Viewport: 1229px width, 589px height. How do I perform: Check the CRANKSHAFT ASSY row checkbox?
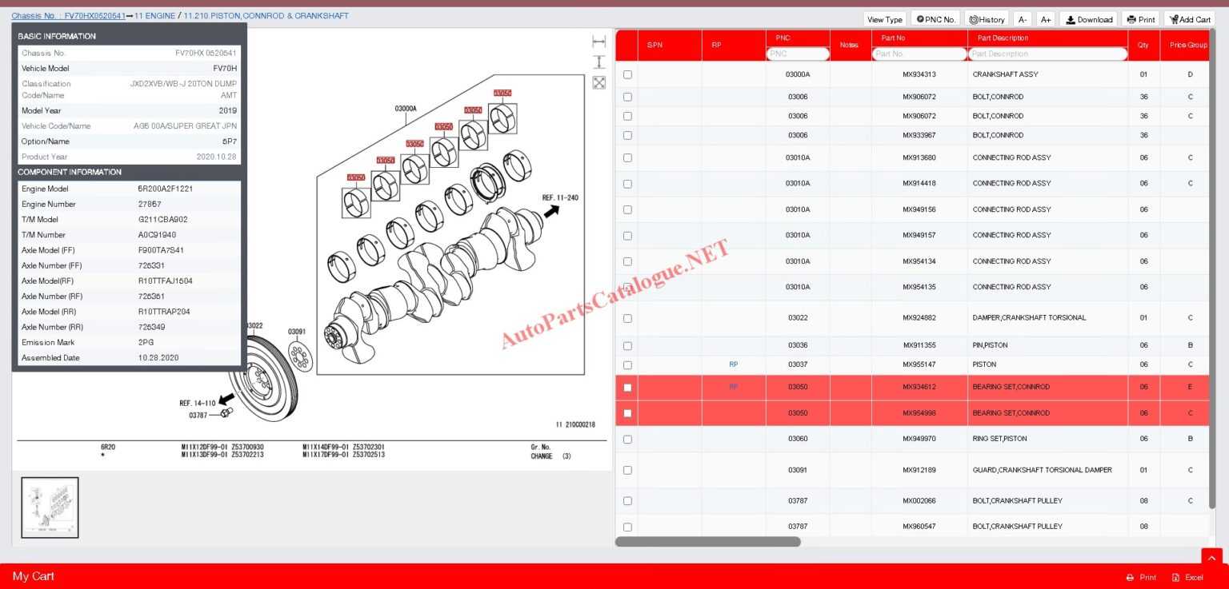point(627,74)
